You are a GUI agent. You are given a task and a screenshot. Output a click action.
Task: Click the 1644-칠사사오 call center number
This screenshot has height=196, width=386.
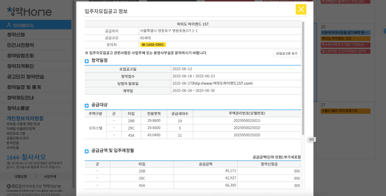(26, 157)
